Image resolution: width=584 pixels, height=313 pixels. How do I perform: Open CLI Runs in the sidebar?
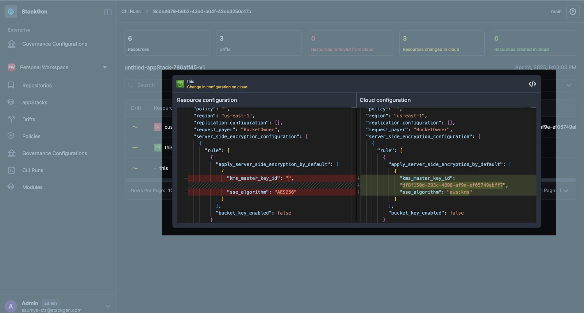coord(33,170)
